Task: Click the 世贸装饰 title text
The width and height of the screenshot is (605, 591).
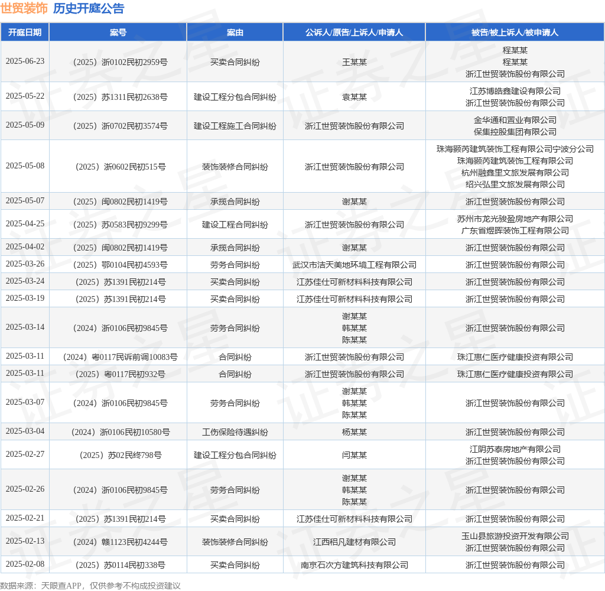Action: pos(24,8)
